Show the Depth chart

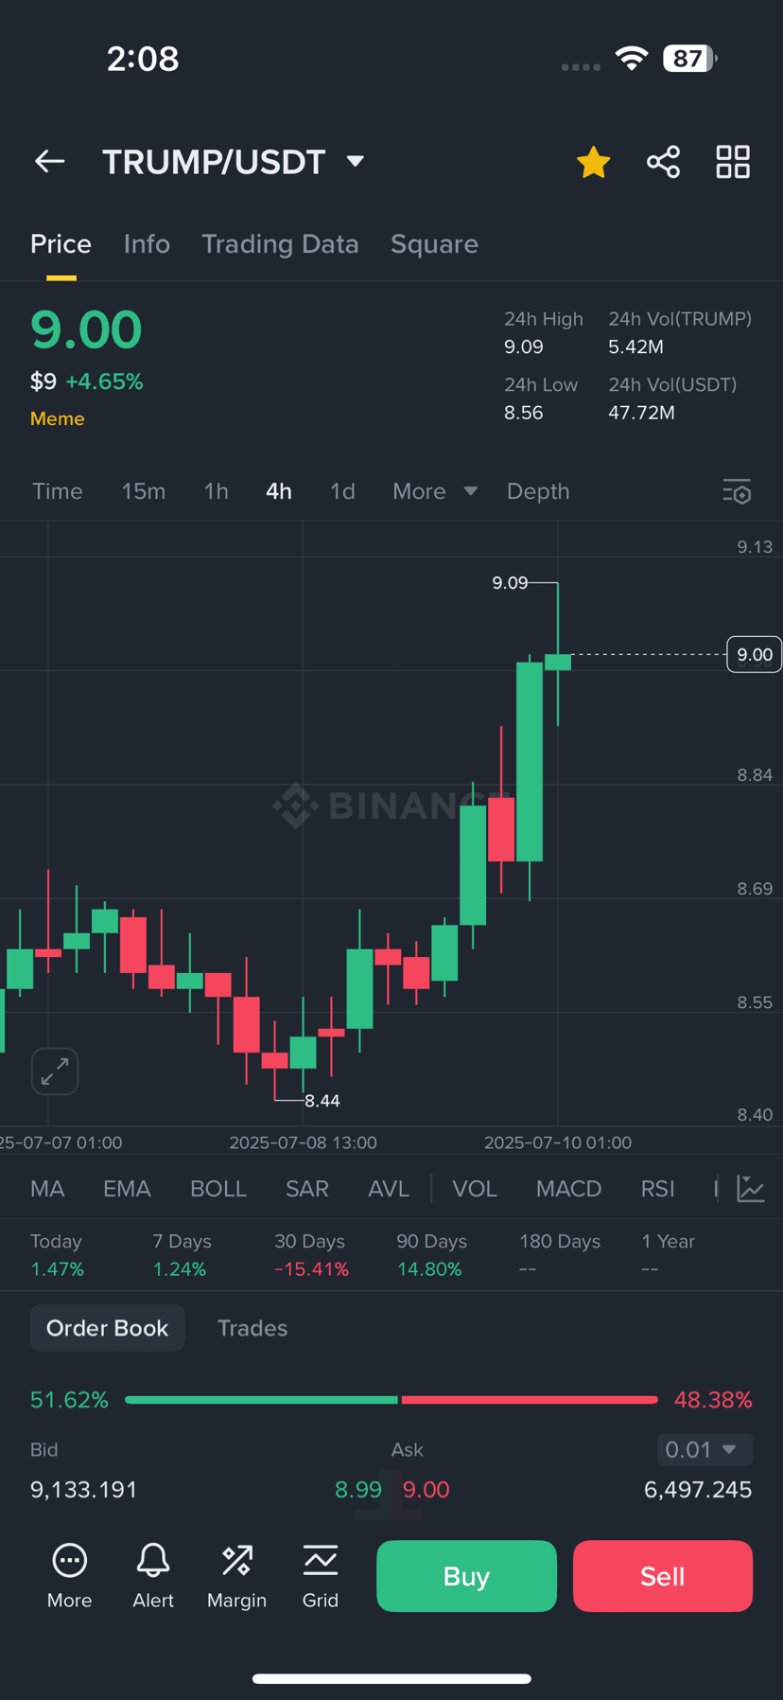coord(538,491)
